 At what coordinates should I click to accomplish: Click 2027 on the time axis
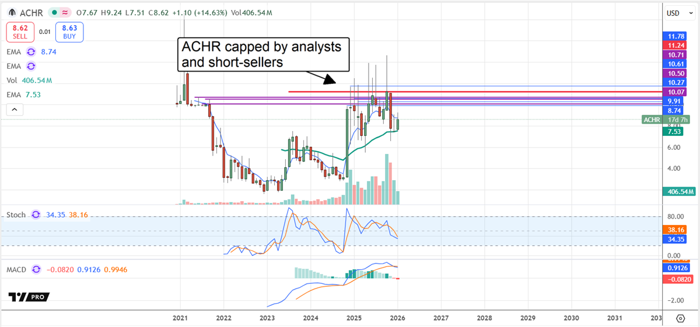point(442,318)
